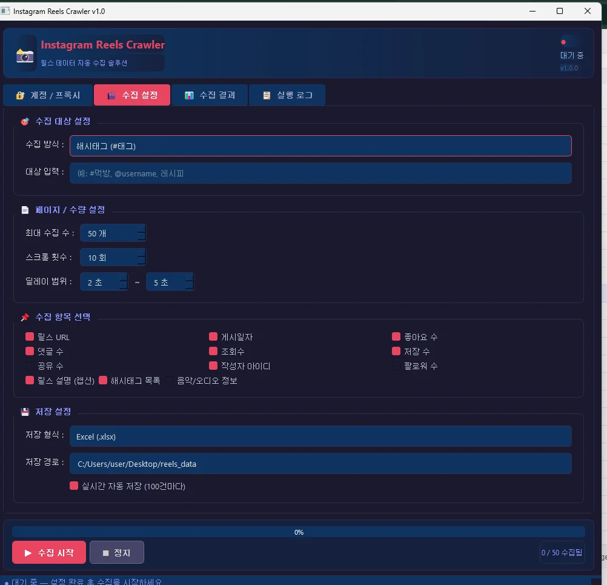Image resolution: width=607 pixels, height=585 pixels.
Task: Open the 수집 방식 dropdown showing 해시태그
Action: 320,146
